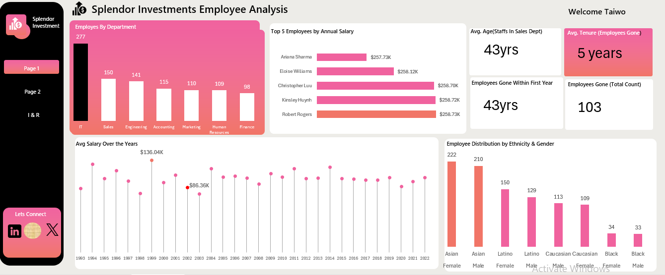Click the 2008 axis label

coord(258,258)
